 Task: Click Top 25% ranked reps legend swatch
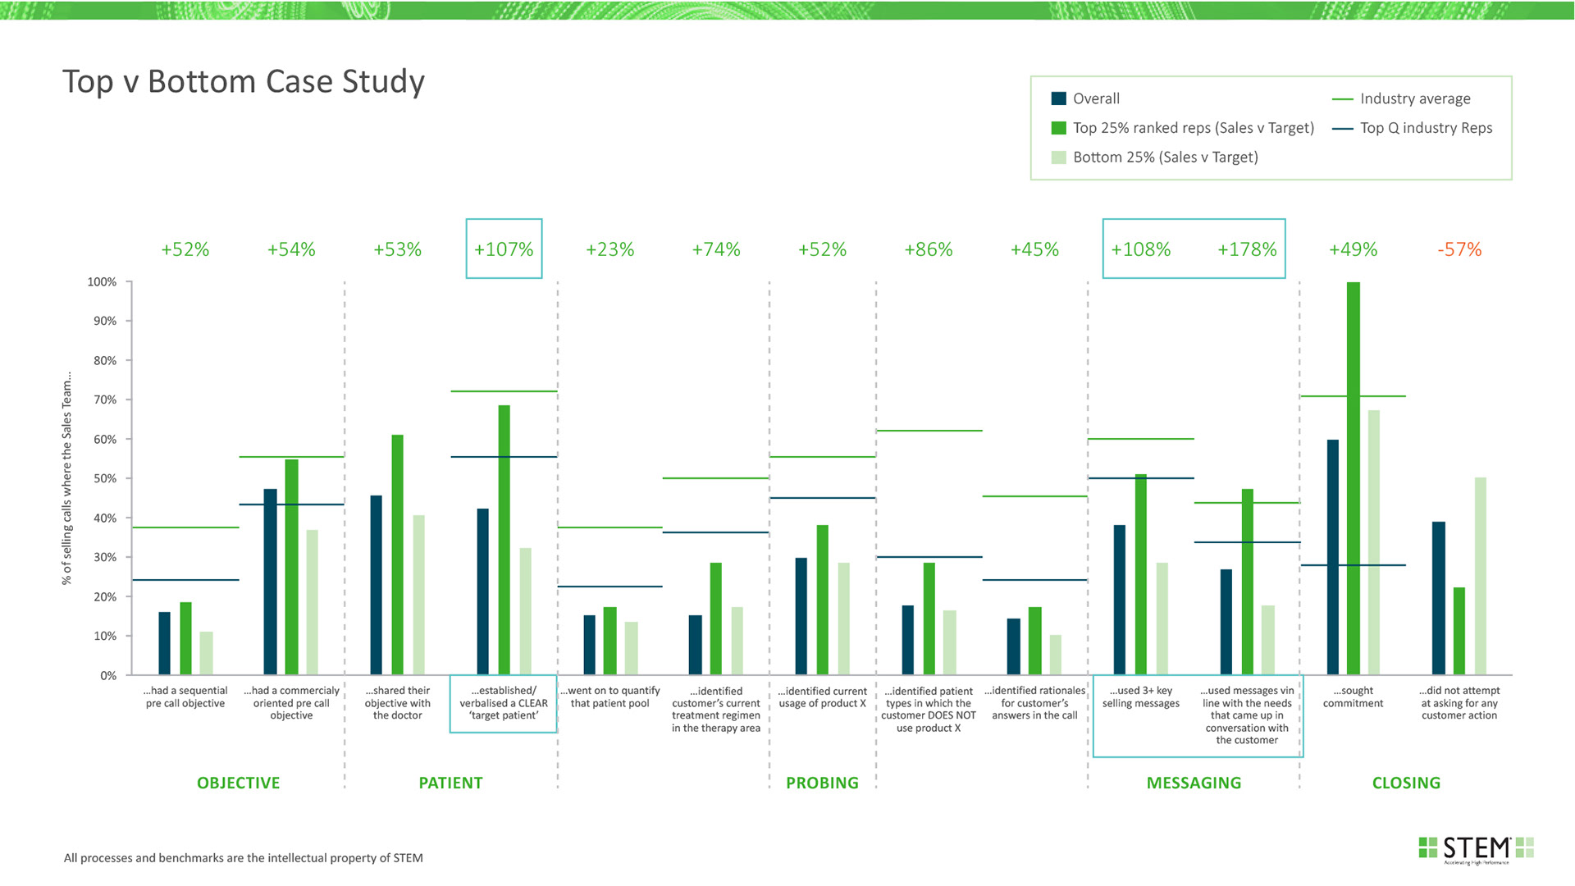1058,128
